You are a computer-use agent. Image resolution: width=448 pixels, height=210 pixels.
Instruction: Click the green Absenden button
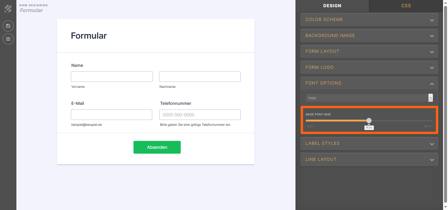(x=157, y=147)
